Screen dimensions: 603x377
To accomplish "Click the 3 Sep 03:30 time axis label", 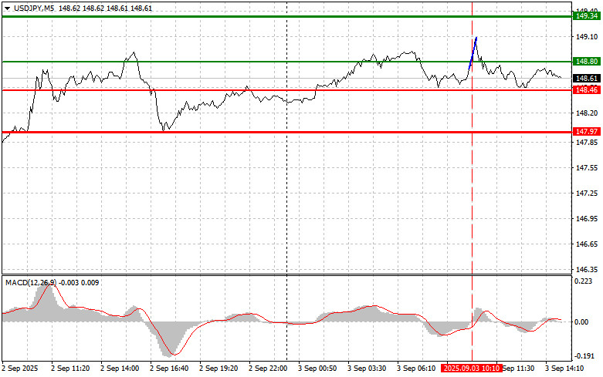I will coord(367,369).
